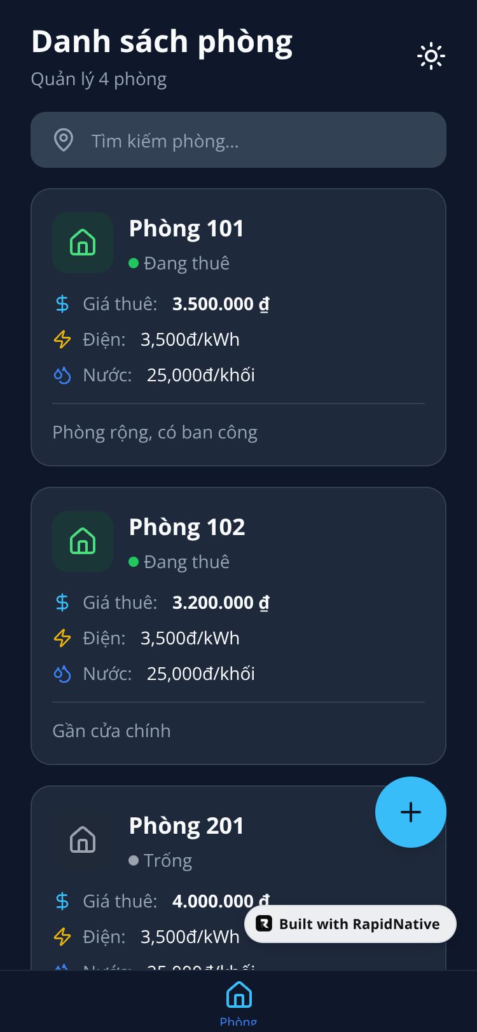Image resolution: width=477 pixels, height=1032 pixels.
Task: Click the lightning bolt icon in Phòng 102
Action: pyautogui.click(x=62, y=638)
